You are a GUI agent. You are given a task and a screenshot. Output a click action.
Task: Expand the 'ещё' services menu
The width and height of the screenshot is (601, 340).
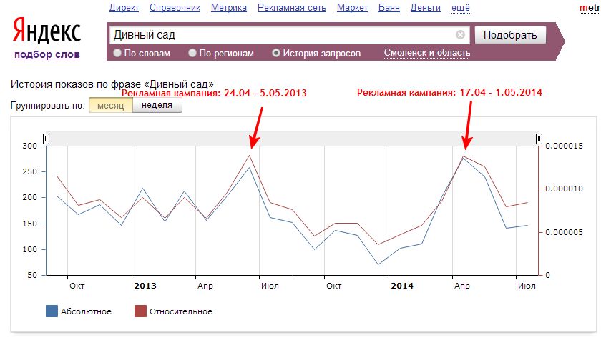460,8
